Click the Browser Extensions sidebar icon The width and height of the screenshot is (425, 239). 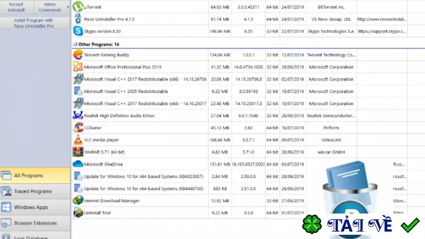6,223
